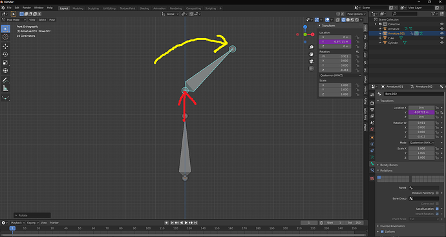Toggle X-Ray display in viewport header
Viewport: 446px width, 237px height.
pos(337,20)
